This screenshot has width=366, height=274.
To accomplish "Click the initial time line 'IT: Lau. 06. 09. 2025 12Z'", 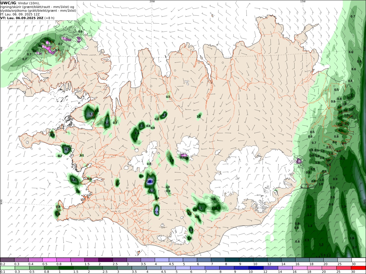I will [20, 14].
